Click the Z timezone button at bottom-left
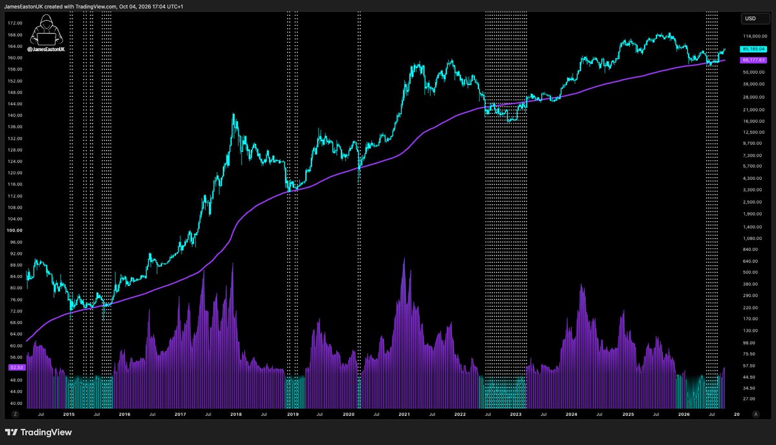 pyautogui.click(x=16, y=413)
